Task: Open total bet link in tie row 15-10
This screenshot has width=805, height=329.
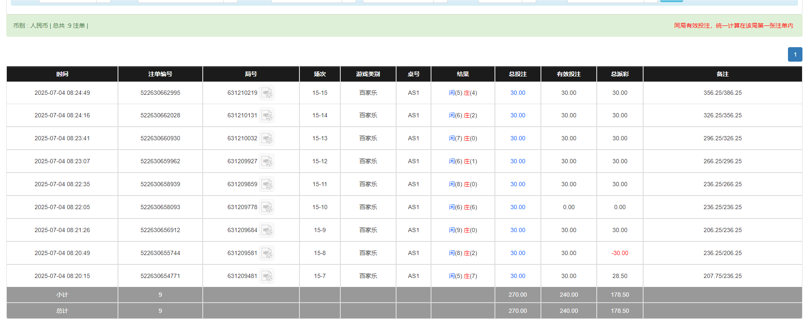Action: pyautogui.click(x=517, y=207)
